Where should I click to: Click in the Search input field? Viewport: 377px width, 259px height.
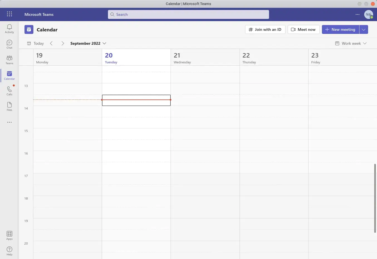[188, 14]
